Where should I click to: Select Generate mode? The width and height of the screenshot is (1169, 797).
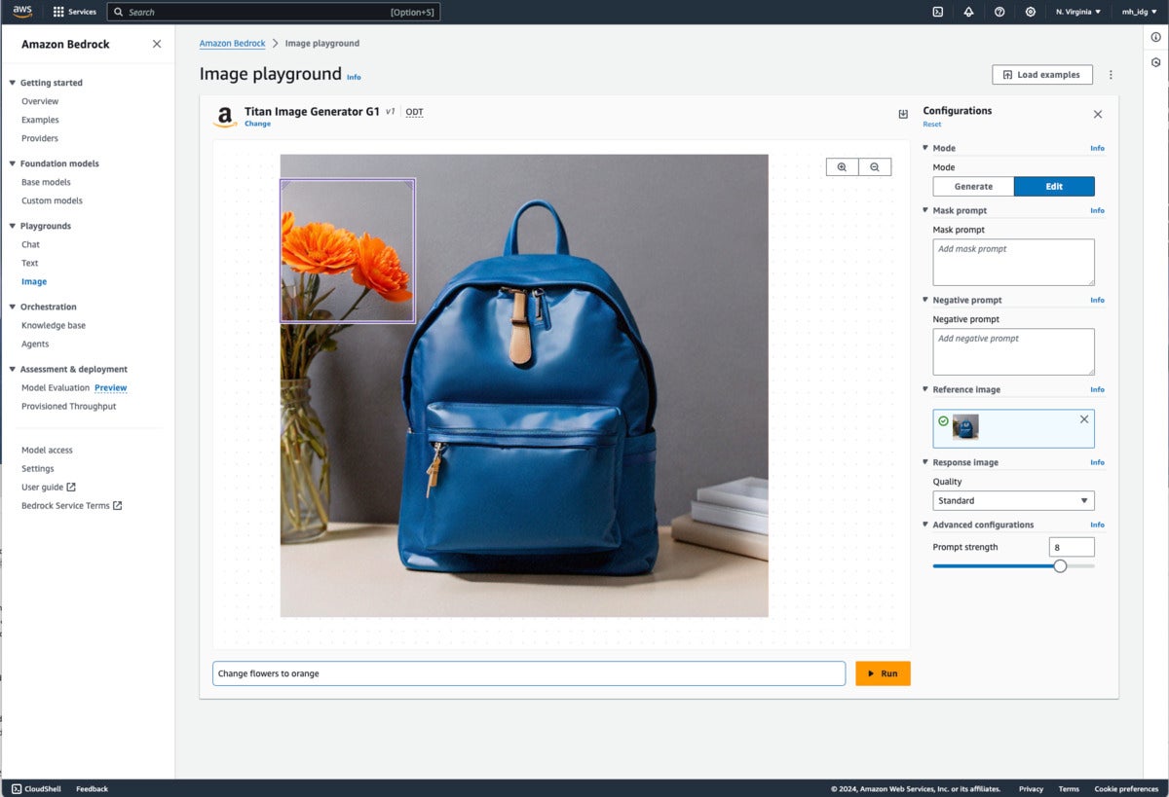[x=973, y=186]
